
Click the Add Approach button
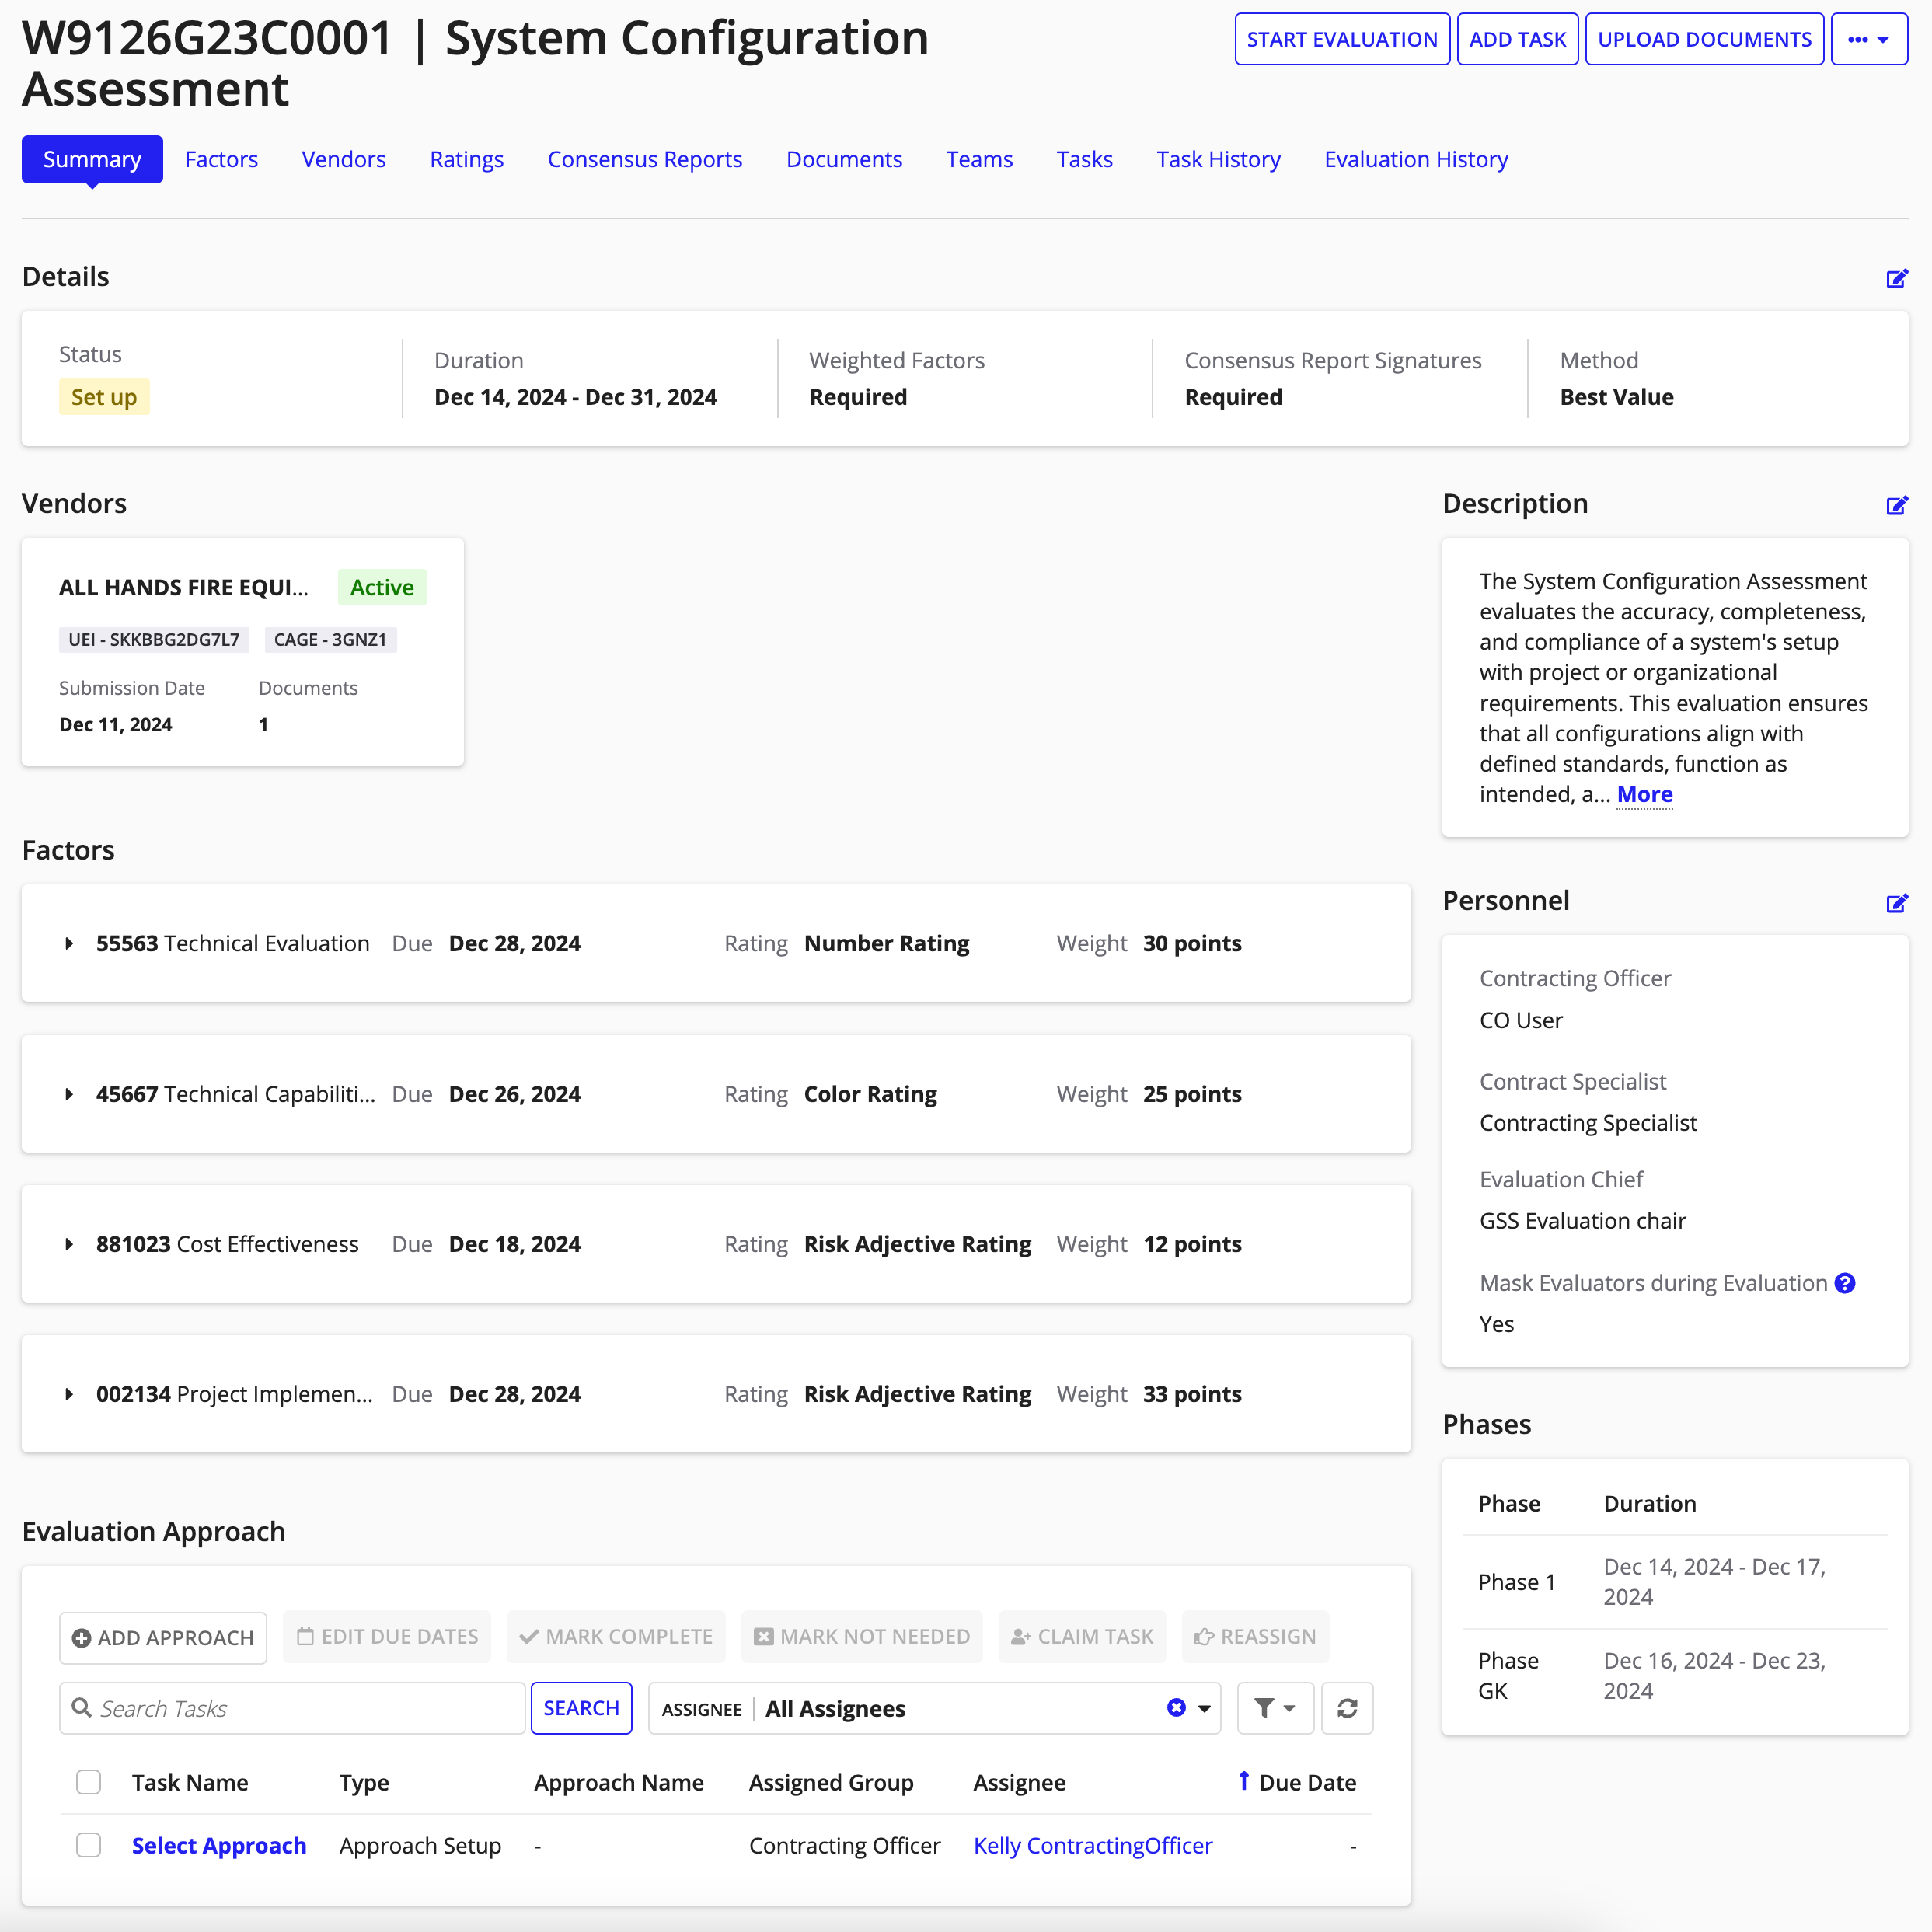(x=163, y=1637)
